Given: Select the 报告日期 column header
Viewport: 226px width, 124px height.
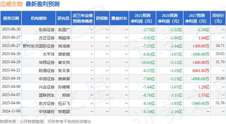Looking at the screenshot, I should click(x=11, y=18).
